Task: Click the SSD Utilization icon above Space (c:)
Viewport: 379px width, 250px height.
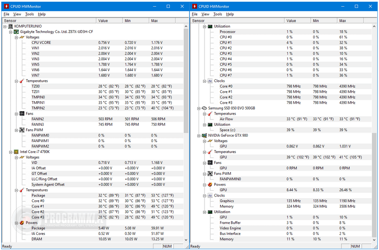Action: [x=210, y=125]
